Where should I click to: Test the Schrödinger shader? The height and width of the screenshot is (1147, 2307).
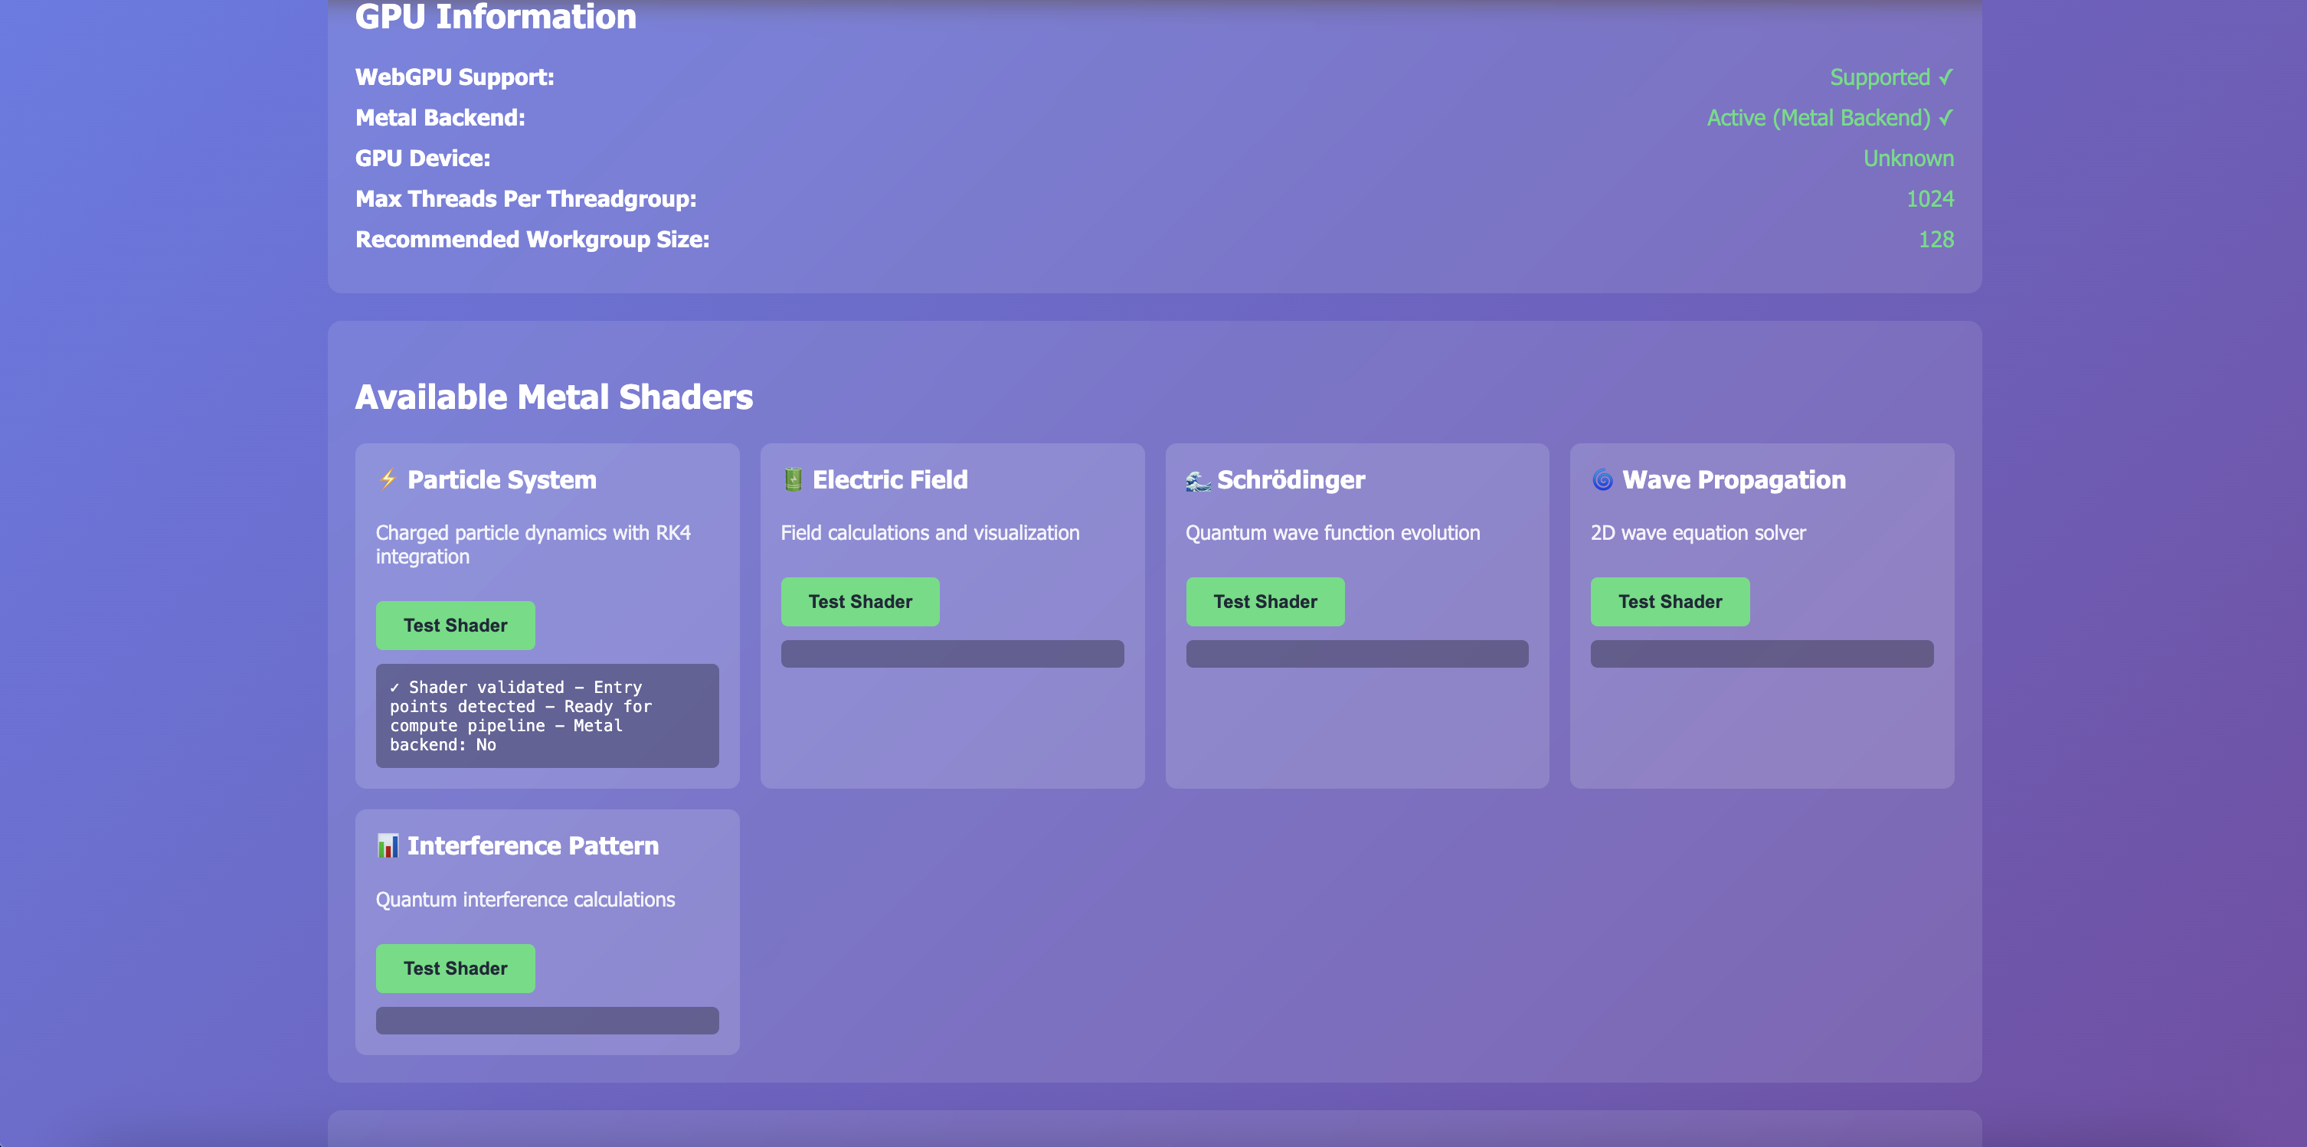pos(1265,602)
